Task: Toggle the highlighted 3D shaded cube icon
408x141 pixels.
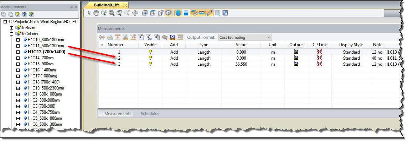Action: click(x=168, y=13)
